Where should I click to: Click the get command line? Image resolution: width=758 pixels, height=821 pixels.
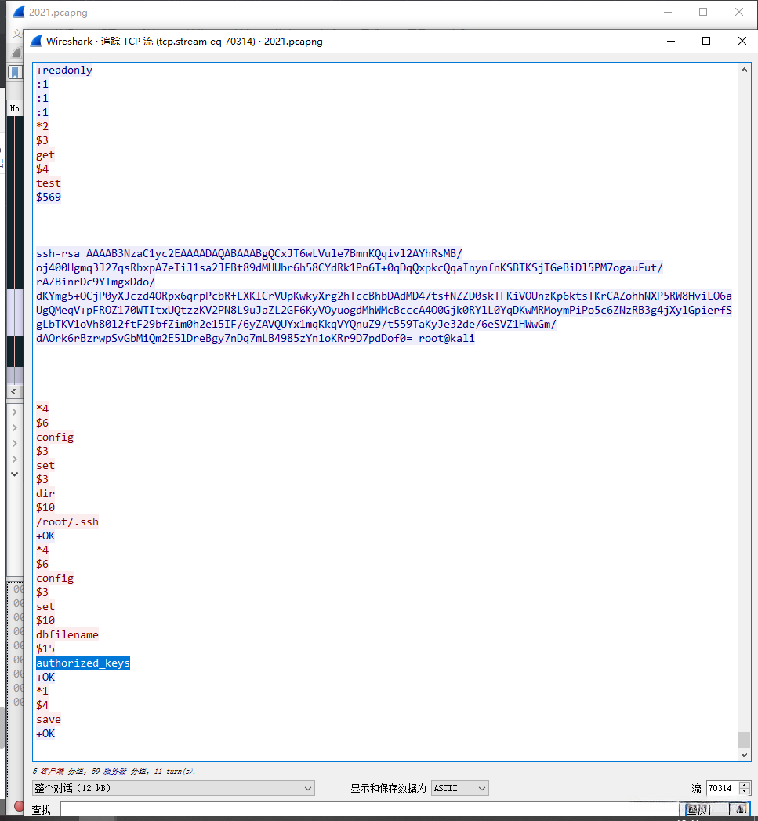click(45, 154)
